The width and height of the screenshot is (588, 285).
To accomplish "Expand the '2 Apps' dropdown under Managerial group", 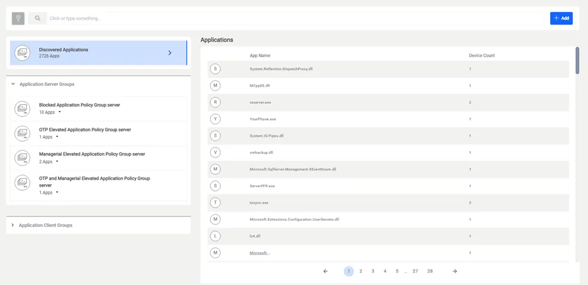I will pos(57,161).
